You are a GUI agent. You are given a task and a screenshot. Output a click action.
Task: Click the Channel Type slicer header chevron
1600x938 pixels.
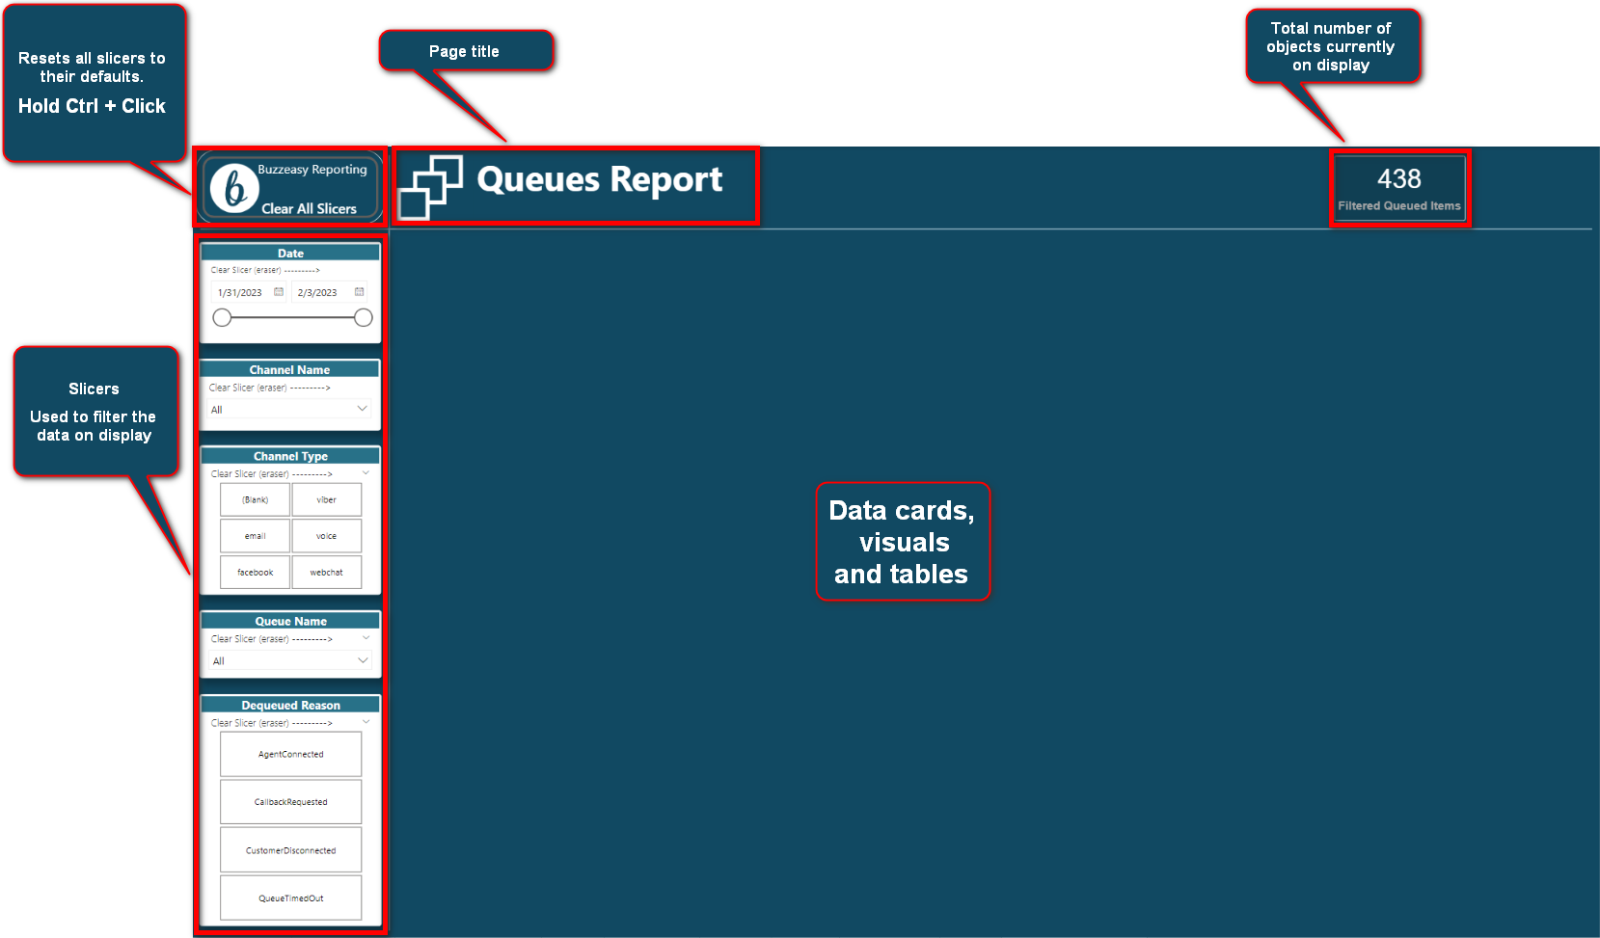click(366, 473)
